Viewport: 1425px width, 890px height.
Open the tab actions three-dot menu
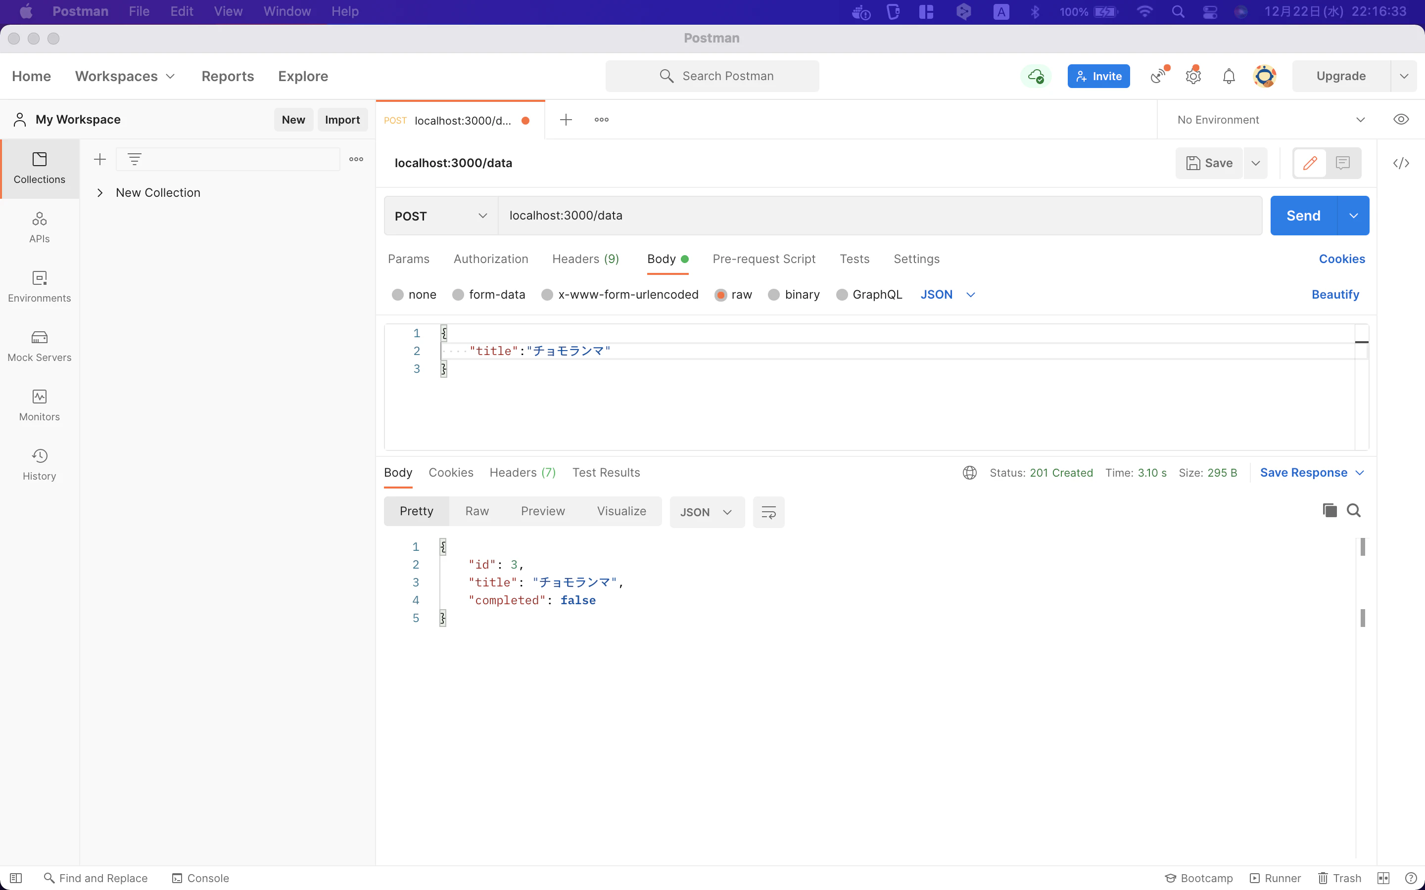point(601,120)
